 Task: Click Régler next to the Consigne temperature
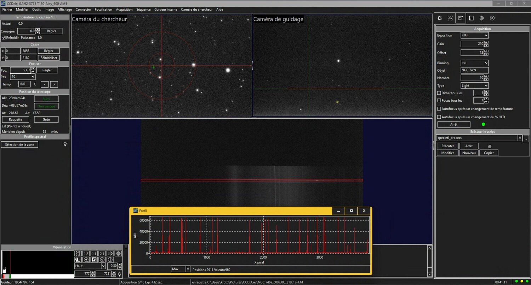[x=51, y=31]
